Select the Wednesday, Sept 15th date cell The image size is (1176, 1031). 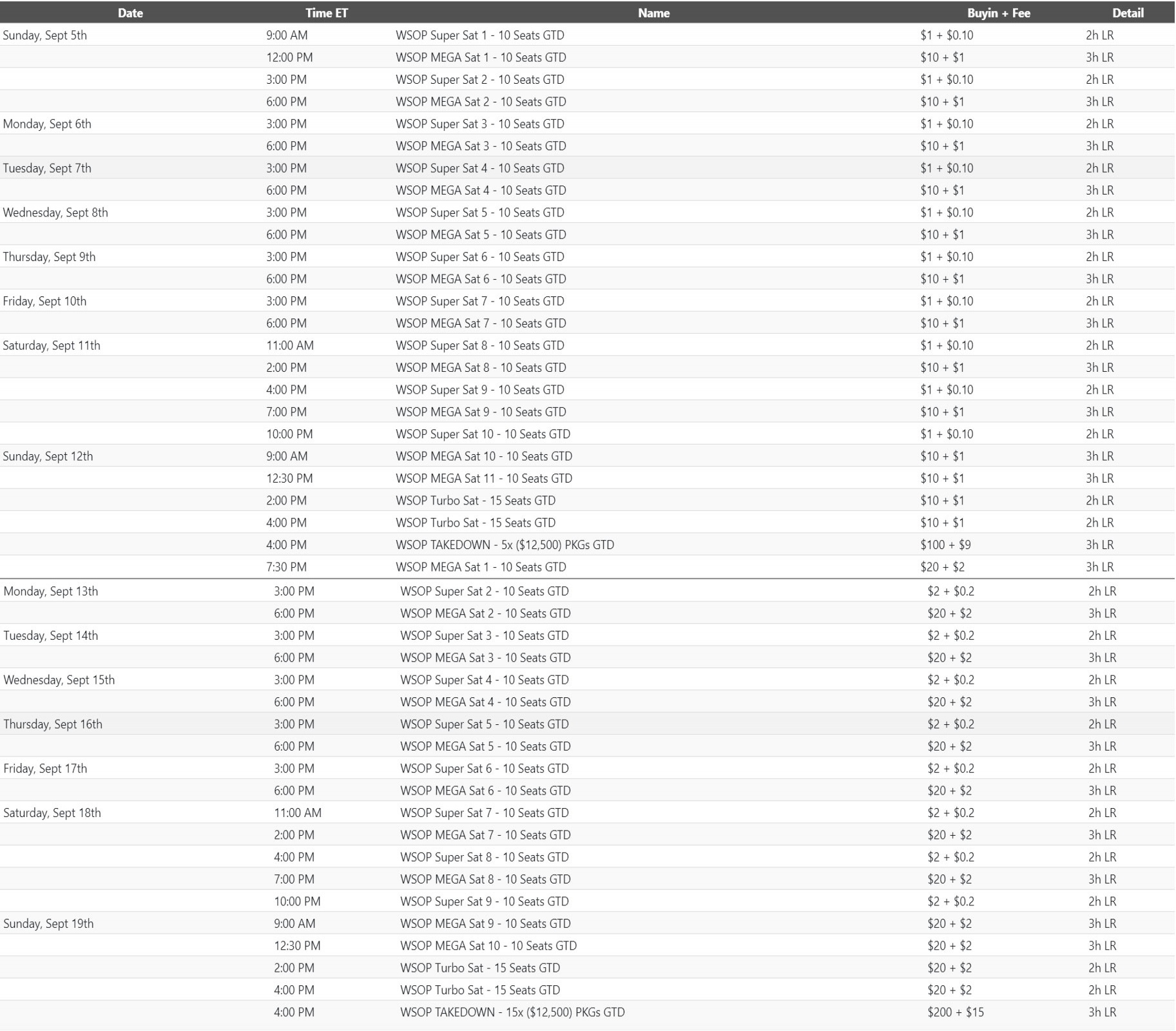click(x=59, y=680)
